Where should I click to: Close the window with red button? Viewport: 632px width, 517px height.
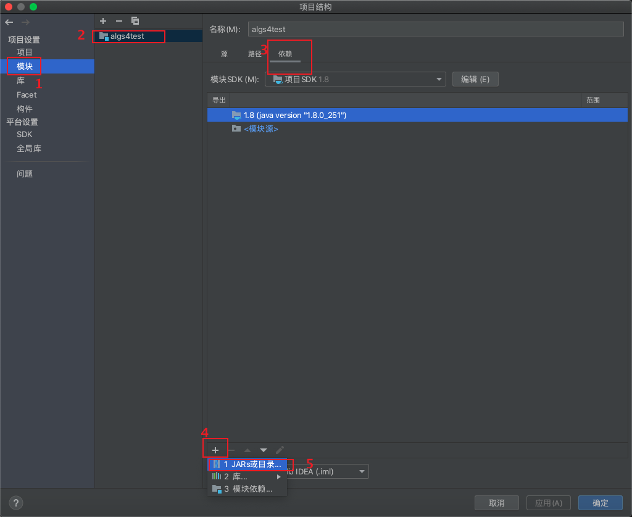(x=9, y=6)
